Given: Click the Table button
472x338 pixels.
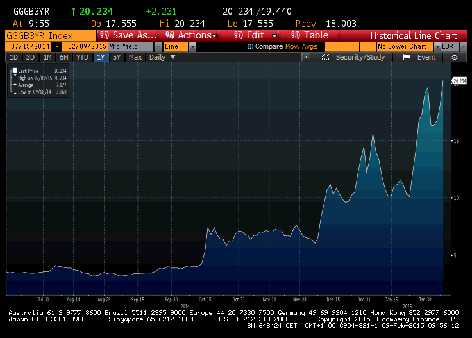Looking at the screenshot, I should [x=310, y=35].
